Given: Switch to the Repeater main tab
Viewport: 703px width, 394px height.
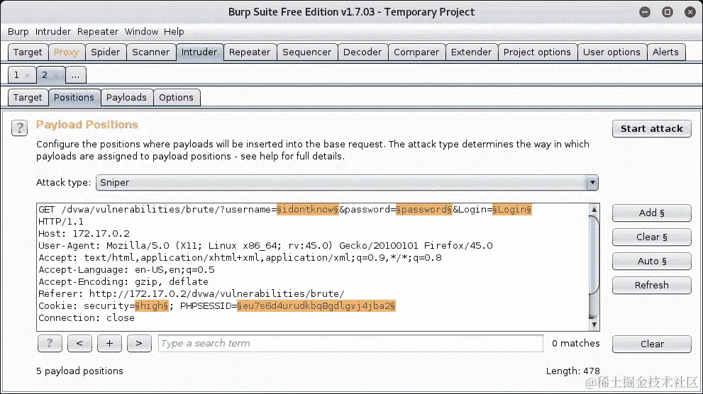Looking at the screenshot, I should coord(250,52).
